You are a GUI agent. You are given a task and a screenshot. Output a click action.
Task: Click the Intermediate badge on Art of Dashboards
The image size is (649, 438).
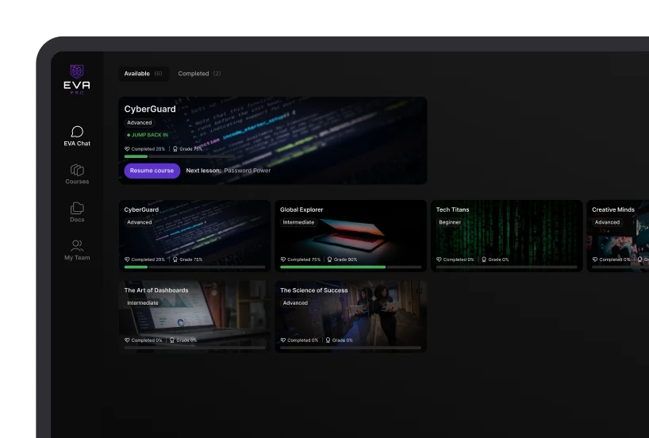[143, 303]
